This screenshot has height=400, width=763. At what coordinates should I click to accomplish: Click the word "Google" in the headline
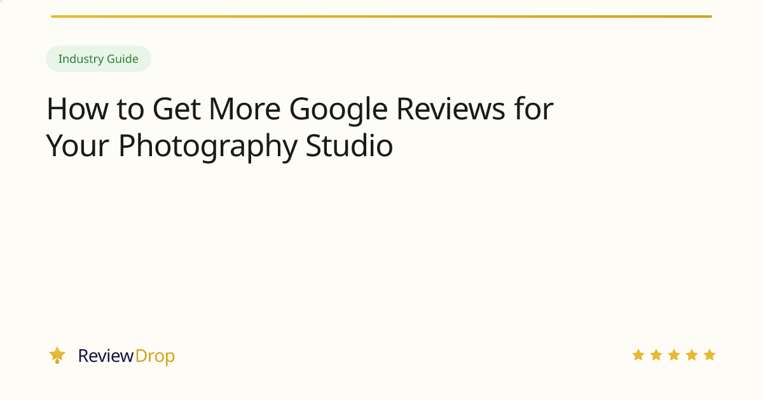pos(339,109)
